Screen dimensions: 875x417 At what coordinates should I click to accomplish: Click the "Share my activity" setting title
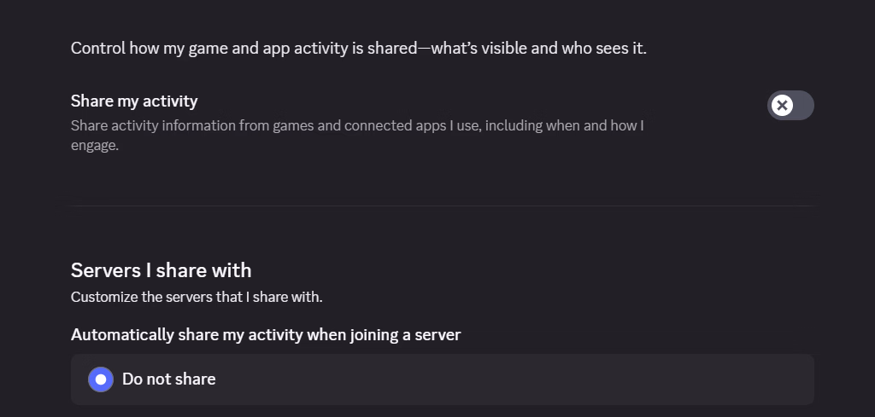134,101
